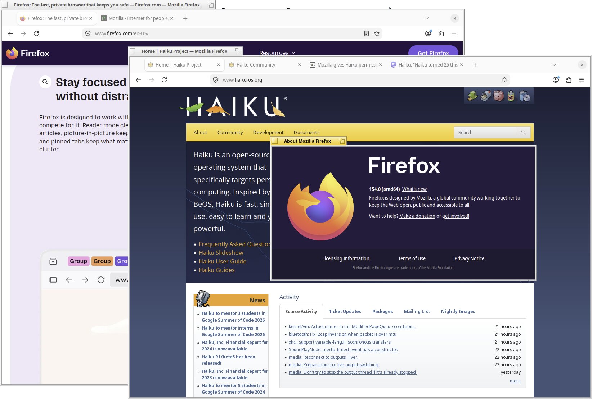Reload the Haiku Project page
Image resolution: width=592 pixels, height=399 pixels.
coord(164,80)
